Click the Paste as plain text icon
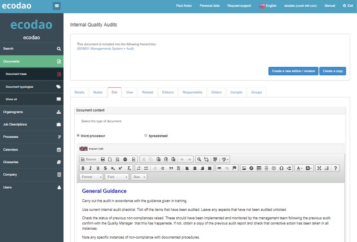 click(x=166, y=159)
